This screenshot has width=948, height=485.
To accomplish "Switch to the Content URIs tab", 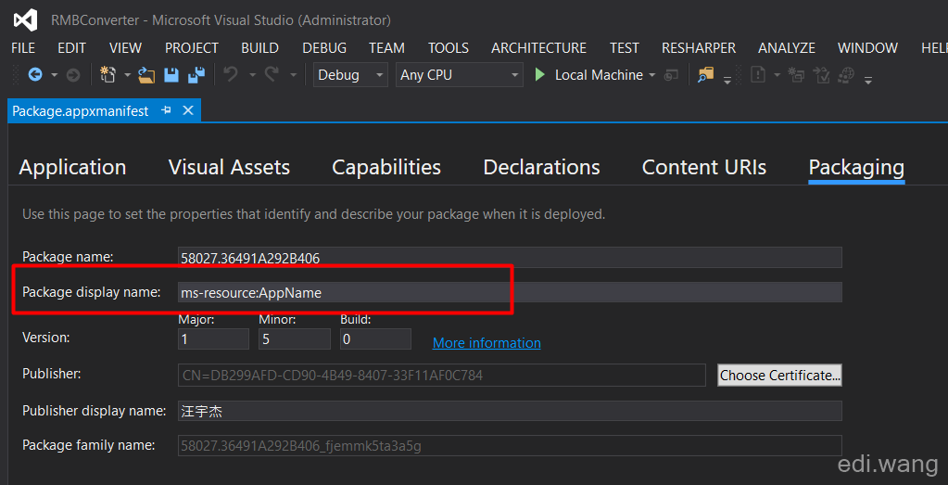I will point(704,167).
